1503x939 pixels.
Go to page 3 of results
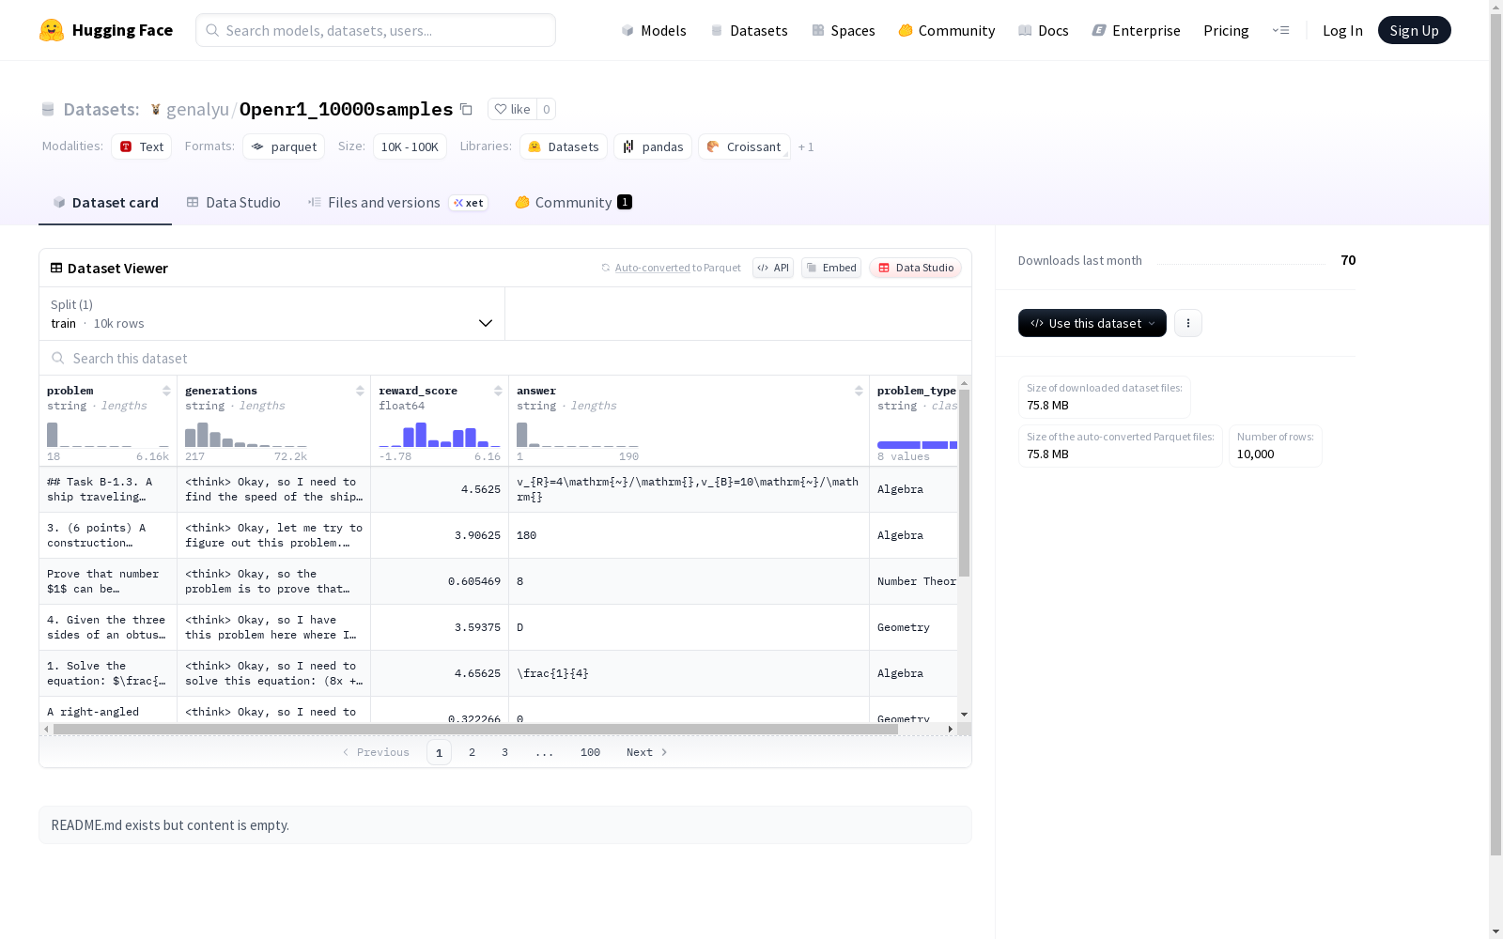point(504,752)
